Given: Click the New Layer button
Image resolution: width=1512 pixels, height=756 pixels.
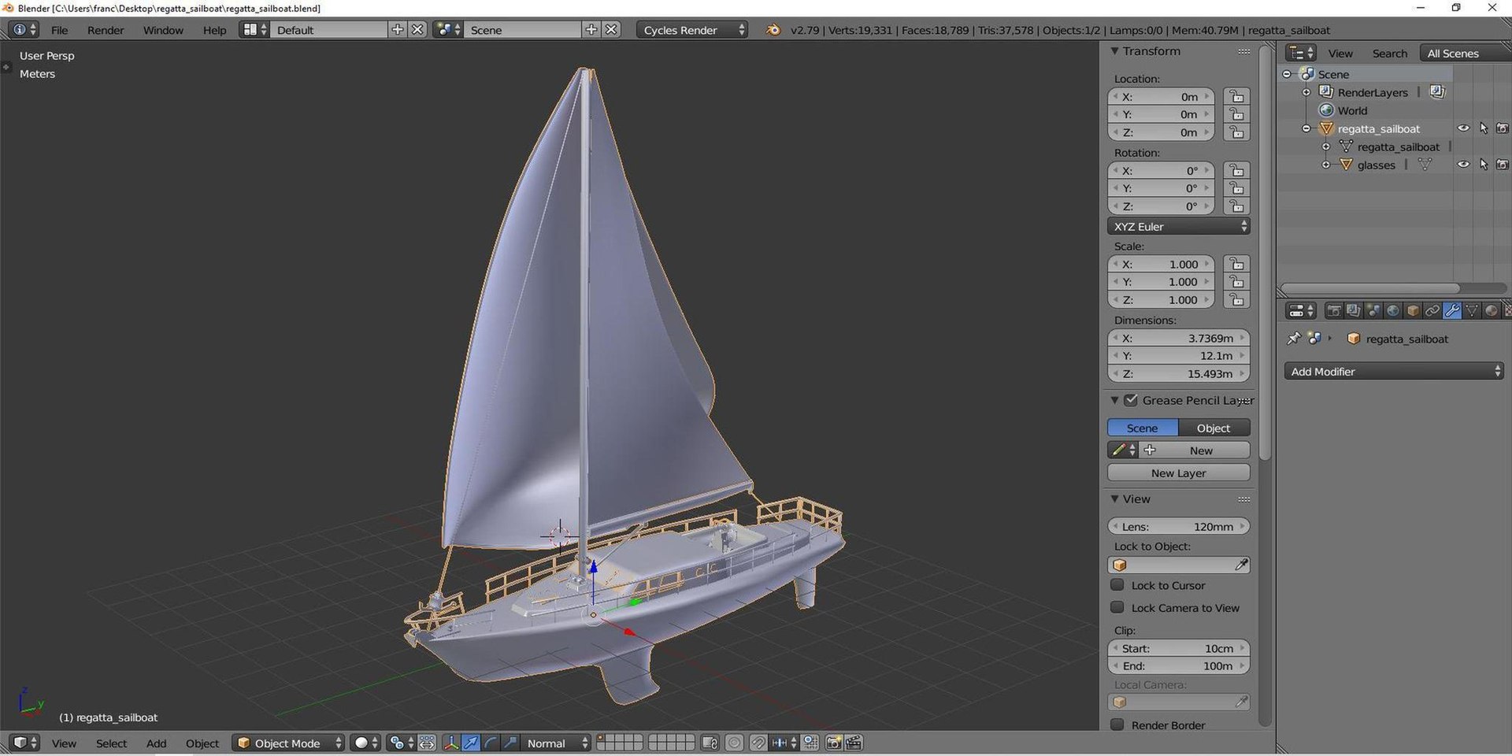Looking at the screenshot, I should click(1178, 472).
